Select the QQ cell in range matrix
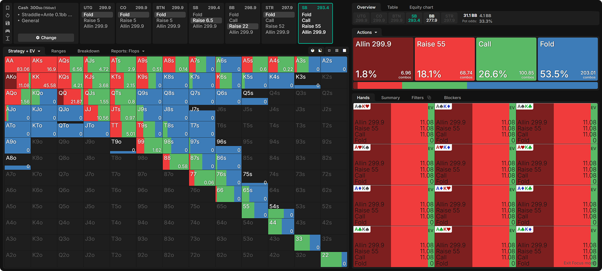The image size is (602, 271). tap(70, 97)
